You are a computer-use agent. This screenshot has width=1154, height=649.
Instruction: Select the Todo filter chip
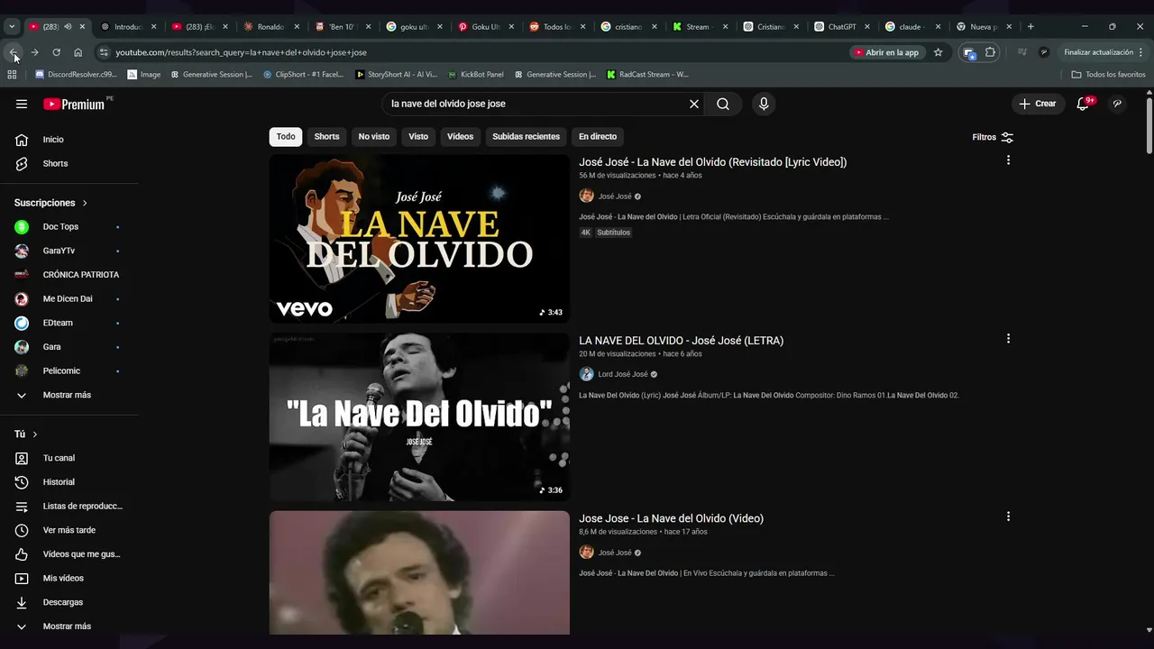[x=286, y=137]
